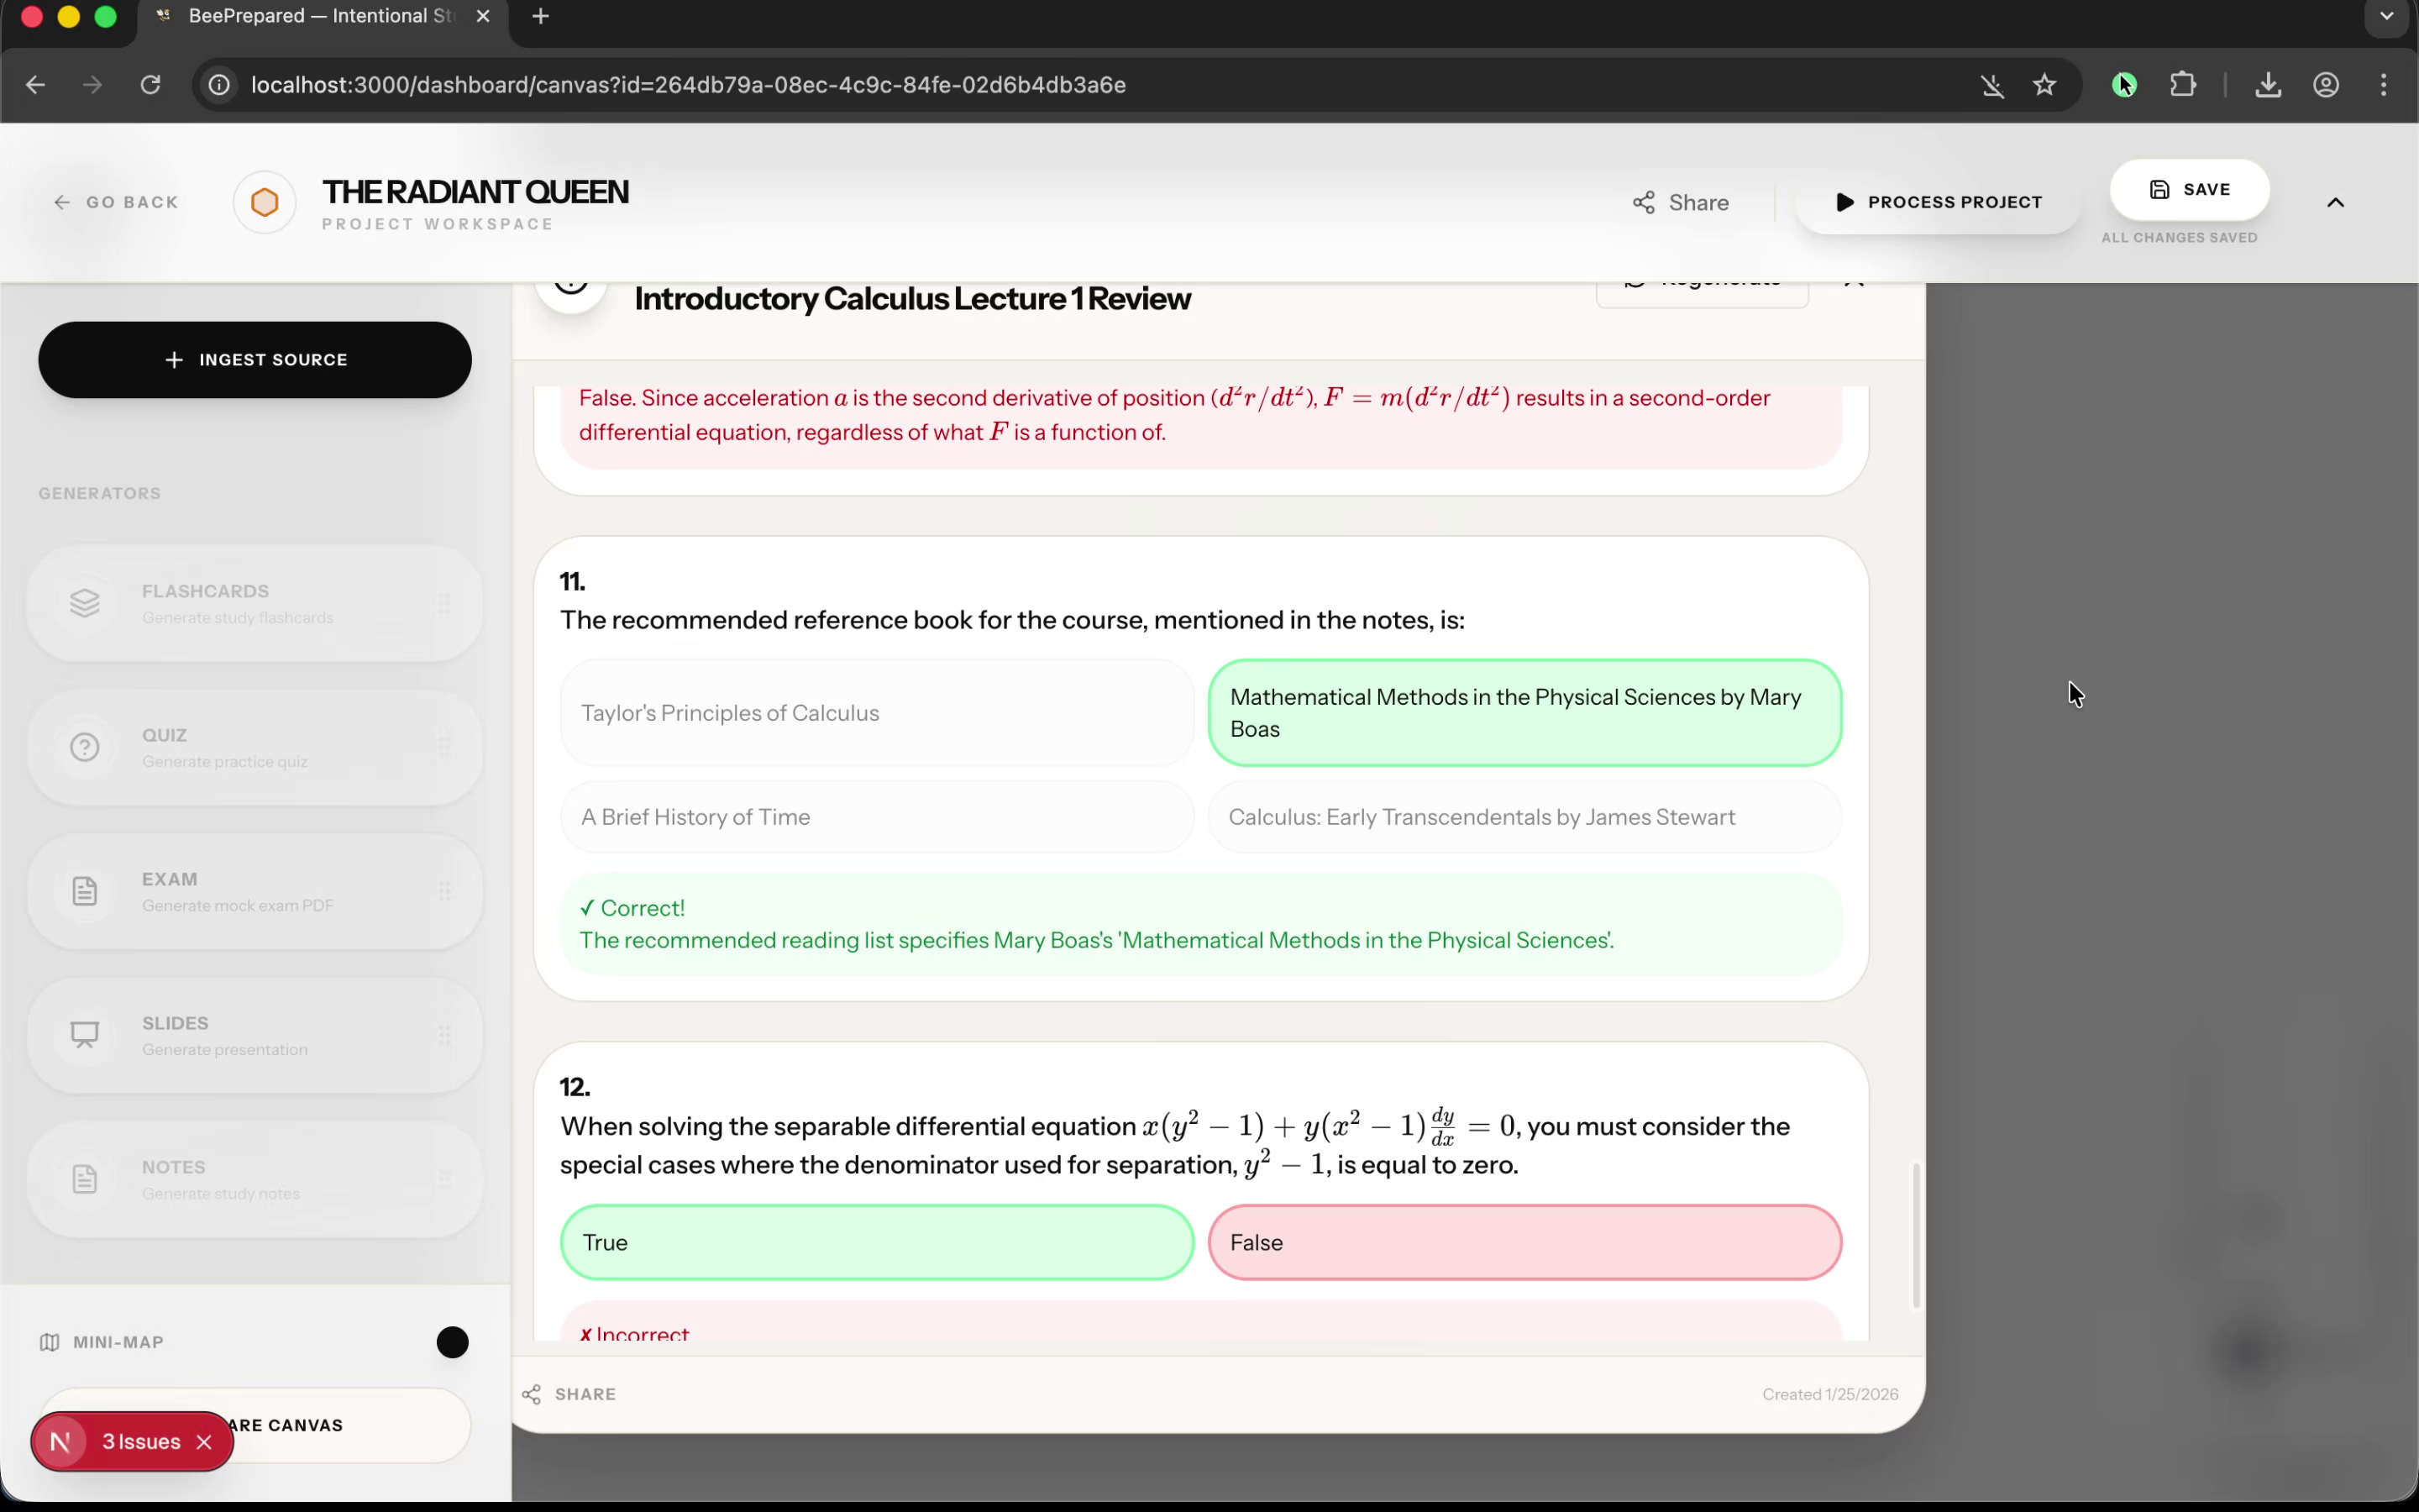Click the Quiz generator question-mark icon
This screenshot has height=1512, width=2419.
(x=85, y=747)
